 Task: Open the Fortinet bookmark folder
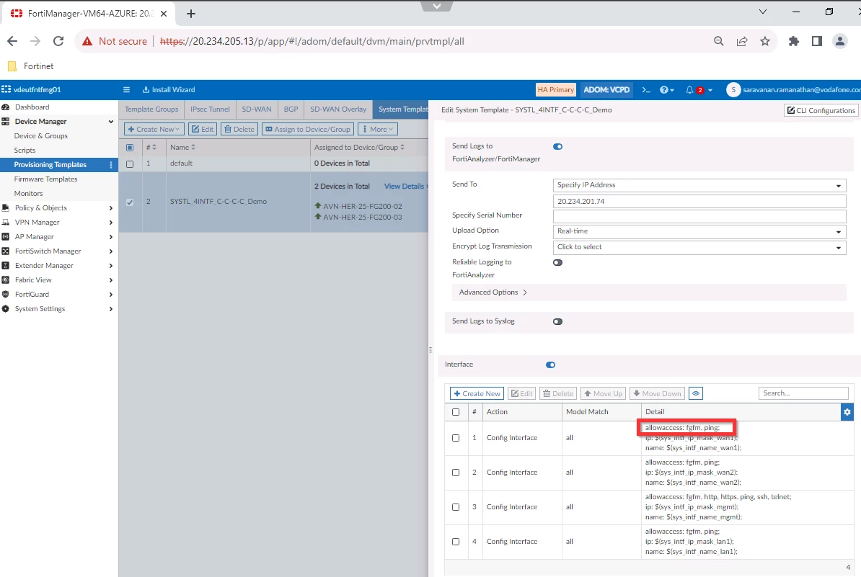tap(31, 66)
